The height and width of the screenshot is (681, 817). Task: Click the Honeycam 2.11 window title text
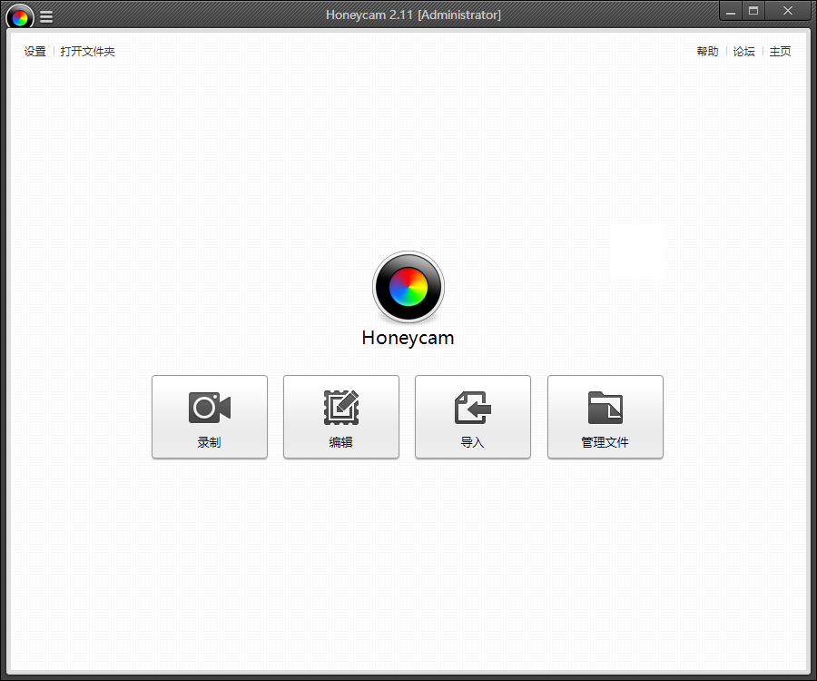pyautogui.click(x=413, y=15)
